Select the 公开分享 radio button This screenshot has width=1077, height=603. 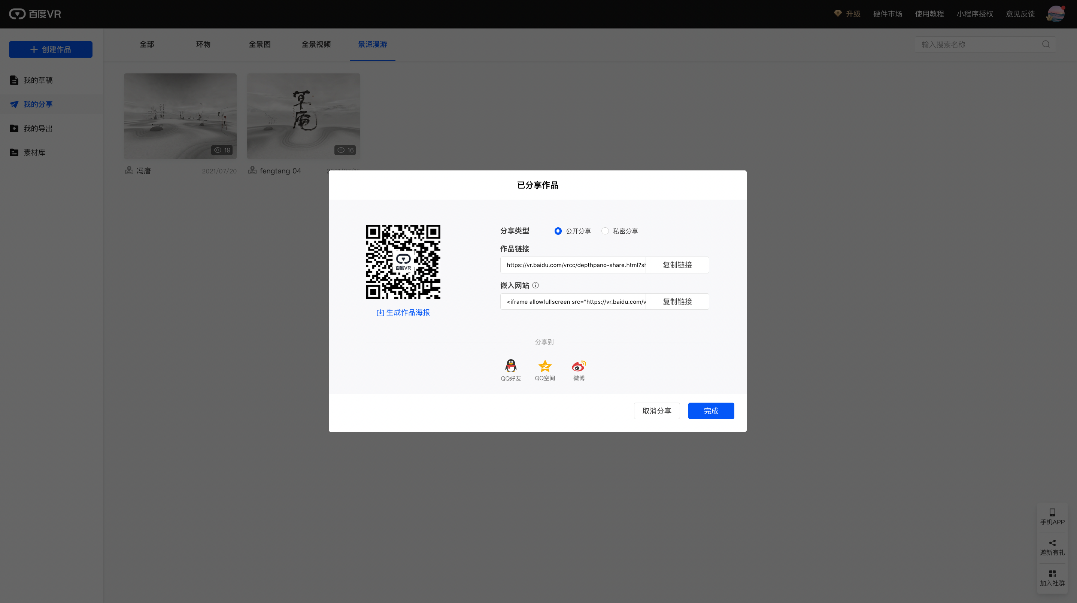[558, 231]
